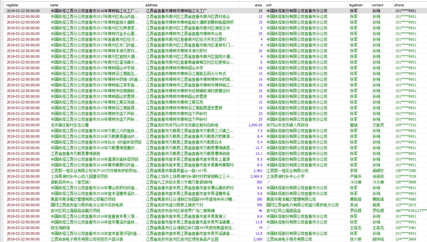Viewport: 427px width, 242px height.
Task: Select the area value 2,000
Action: tap(258, 239)
